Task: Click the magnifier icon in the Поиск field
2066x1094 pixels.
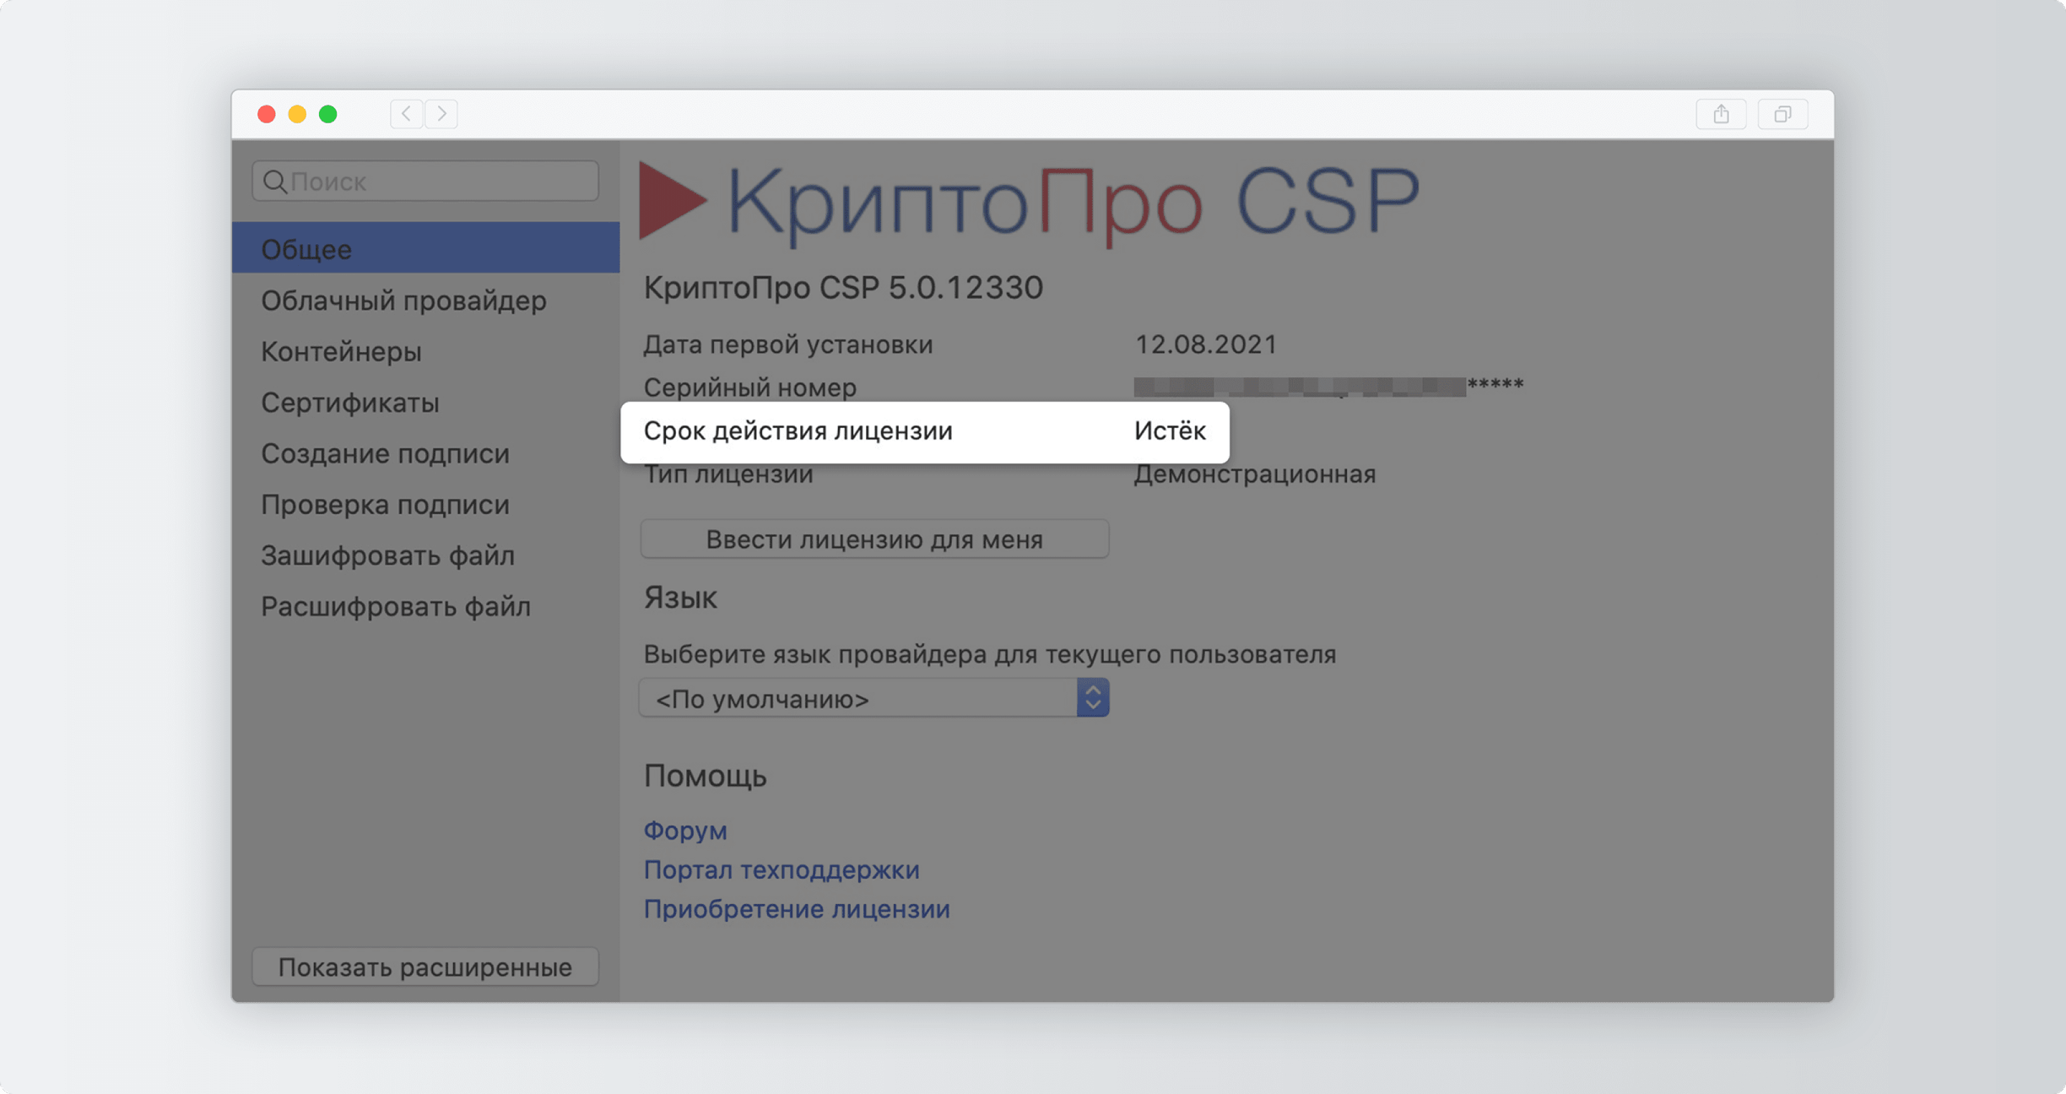Action: click(x=274, y=181)
